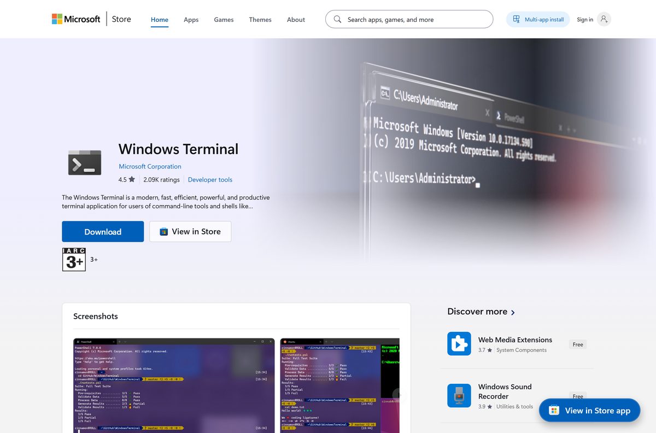Click the 2.09K ratings text
656x433 pixels.
(161, 179)
